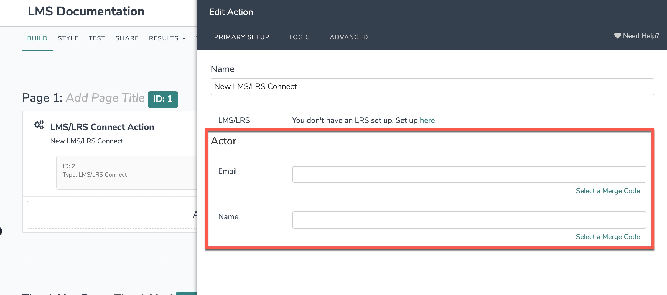The image size is (667, 295).
Task: Click the Add Page Title placeholder
Action: tap(105, 98)
